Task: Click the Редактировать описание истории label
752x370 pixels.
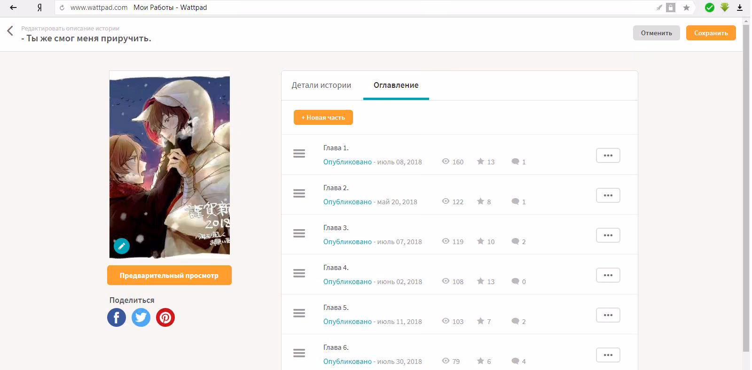Action: pyautogui.click(x=70, y=28)
